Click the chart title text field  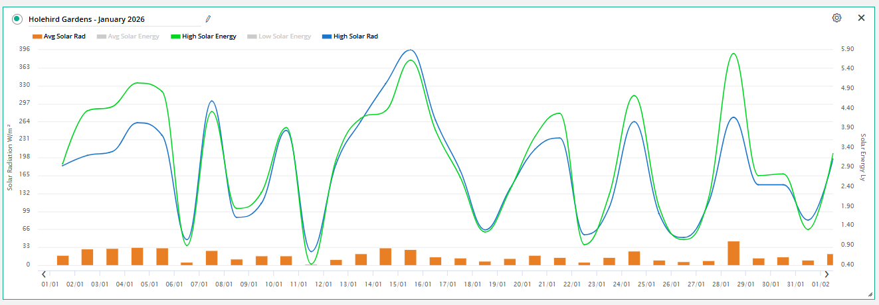(x=113, y=19)
